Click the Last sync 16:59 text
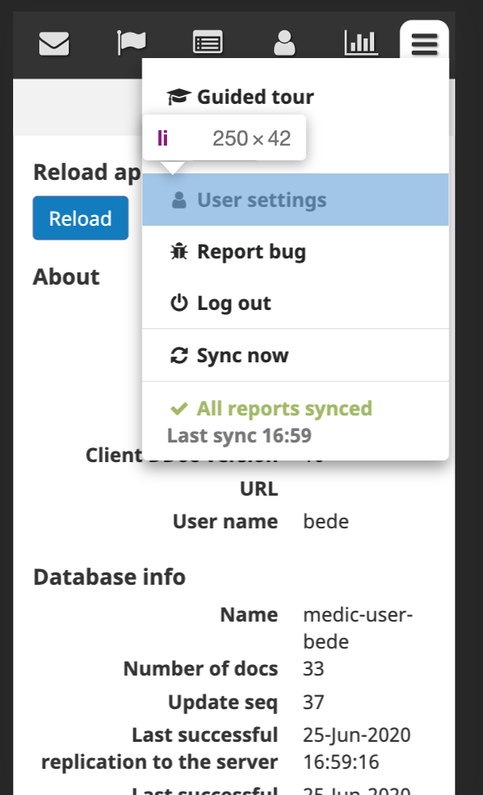This screenshot has width=483, height=795. (x=240, y=436)
